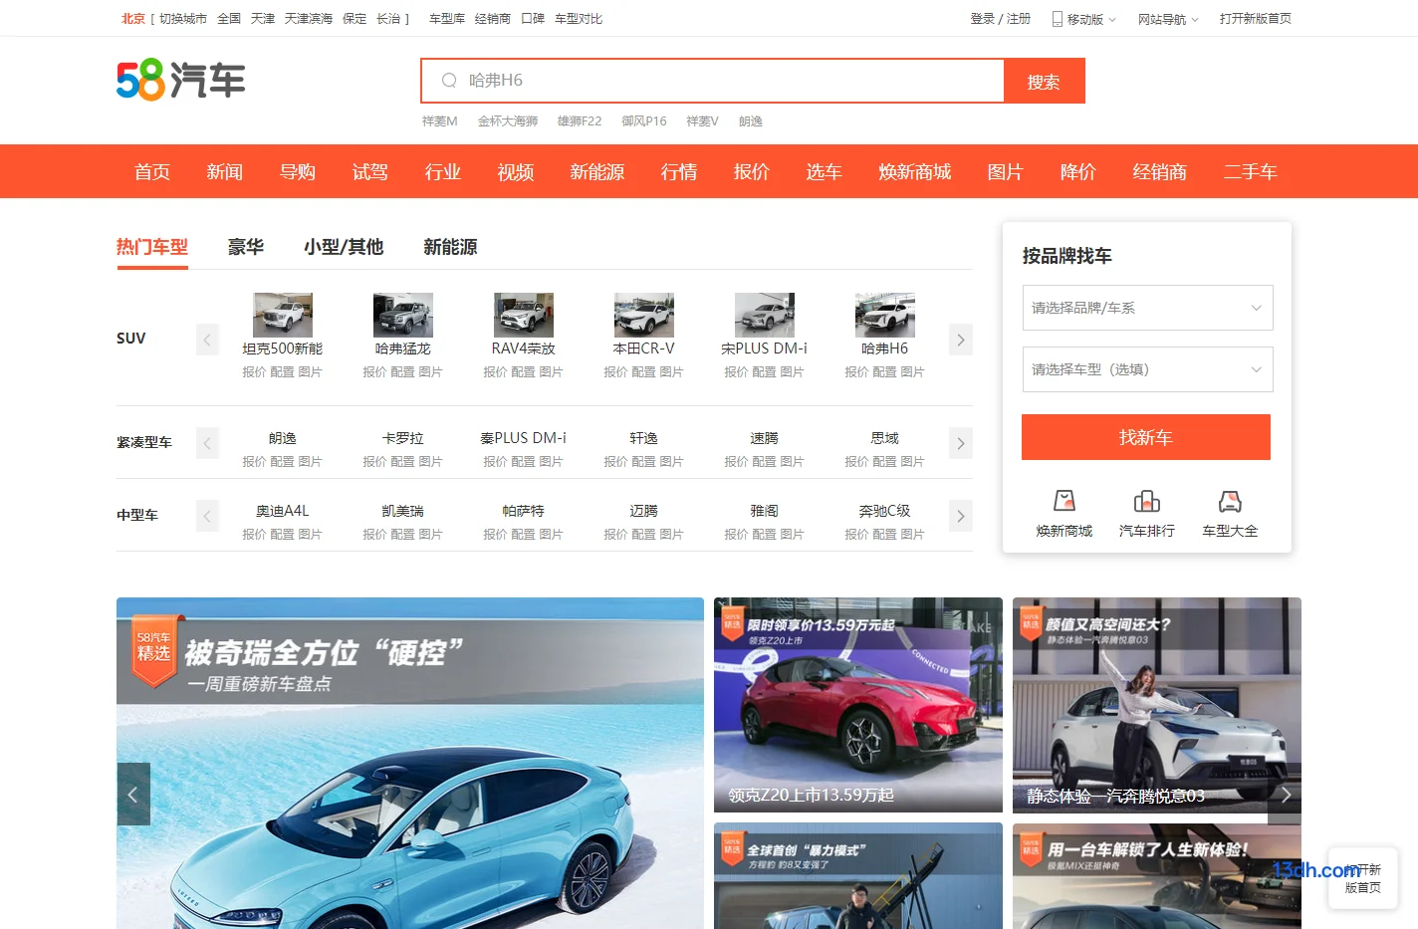Viewport: 1418px width, 929px height.
Task: Expand 请选择品牌/车系 dropdown
Action: (1147, 308)
